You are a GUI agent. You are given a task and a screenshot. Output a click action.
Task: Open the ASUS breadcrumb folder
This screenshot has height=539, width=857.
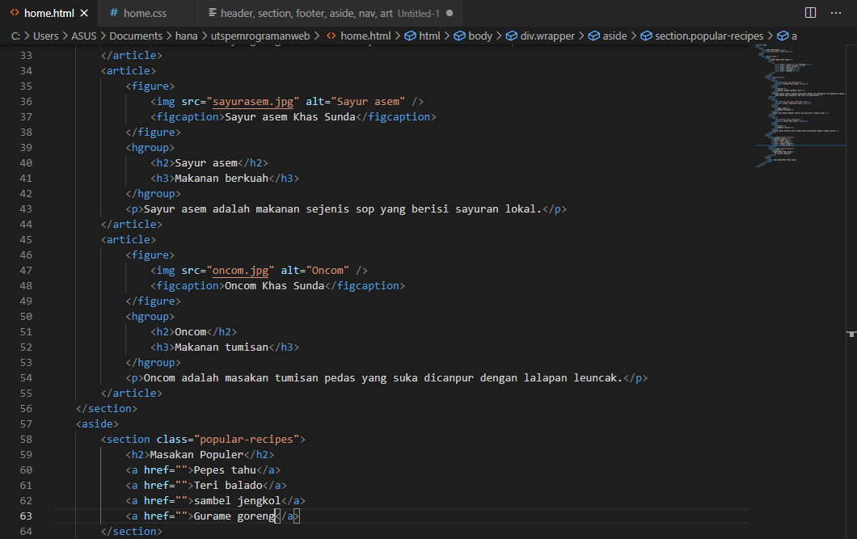(x=83, y=36)
